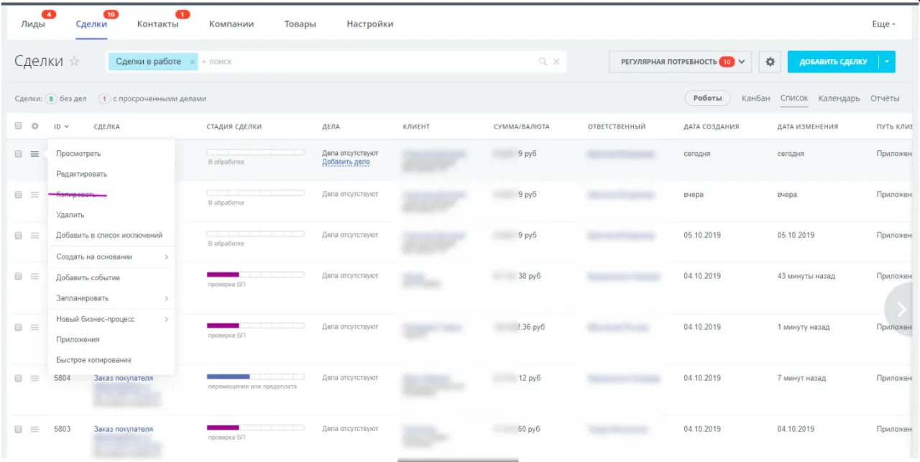
Task: Open the hamburger row menu for deal 5803
Action: pyautogui.click(x=34, y=429)
